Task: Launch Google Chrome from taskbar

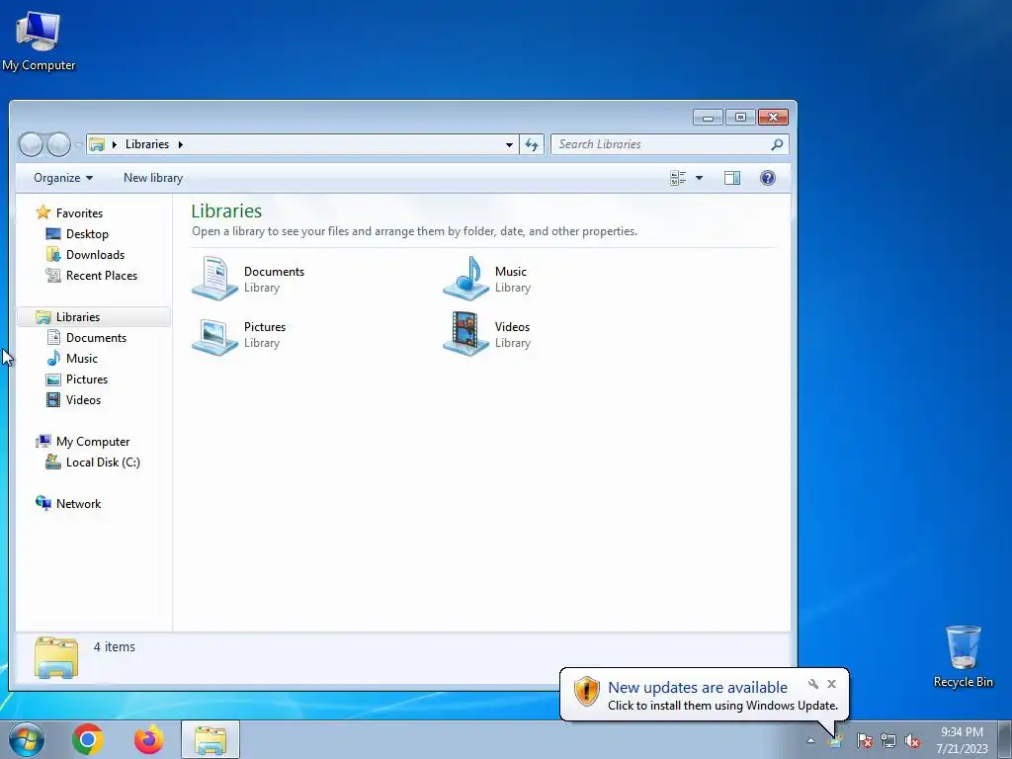Action: (88, 739)
